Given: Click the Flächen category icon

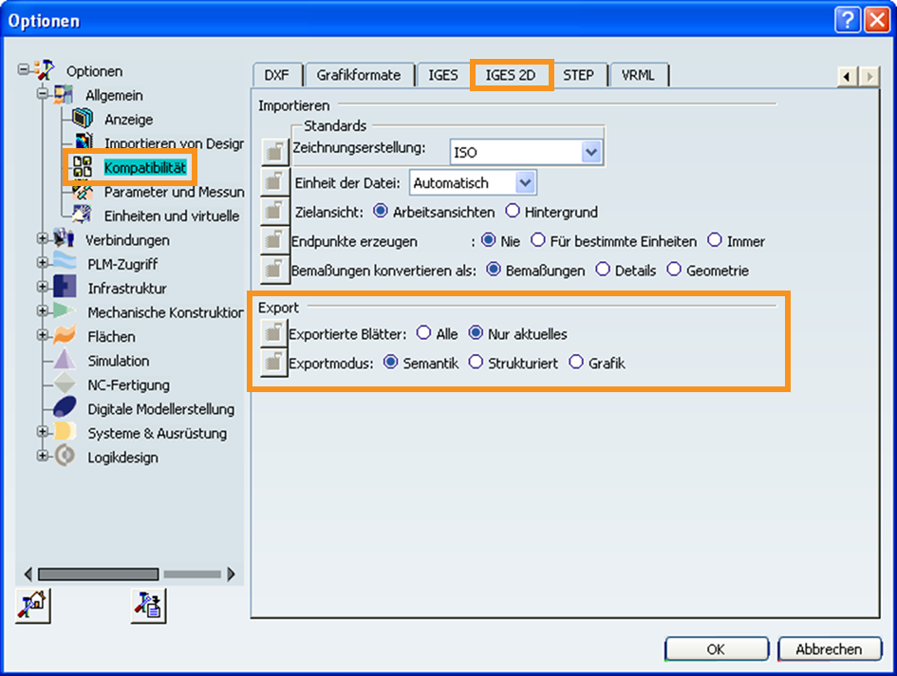Looking at the screenshot, I should [65, 336].
